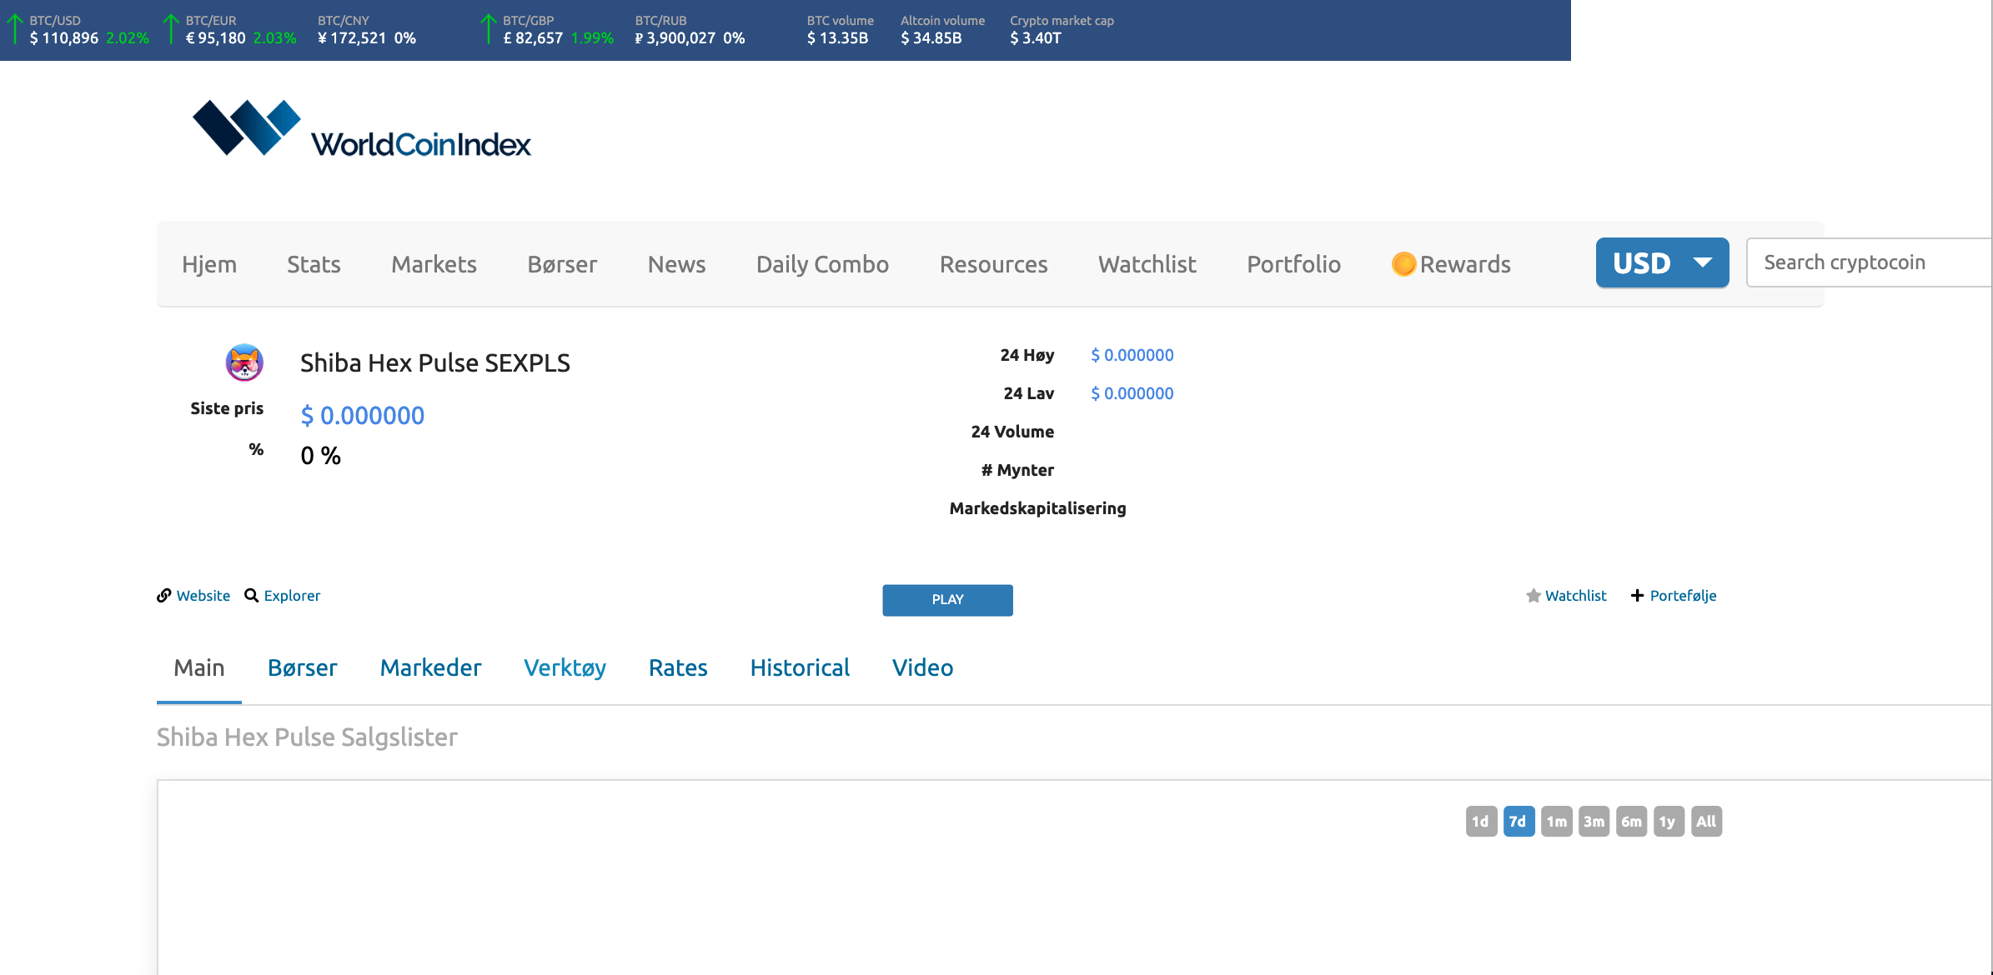Click the Watchlist star icon
1993x975 pixels.
click(x=1533, y=596)
